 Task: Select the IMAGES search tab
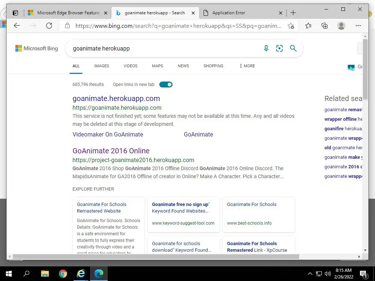coord(101,66)
